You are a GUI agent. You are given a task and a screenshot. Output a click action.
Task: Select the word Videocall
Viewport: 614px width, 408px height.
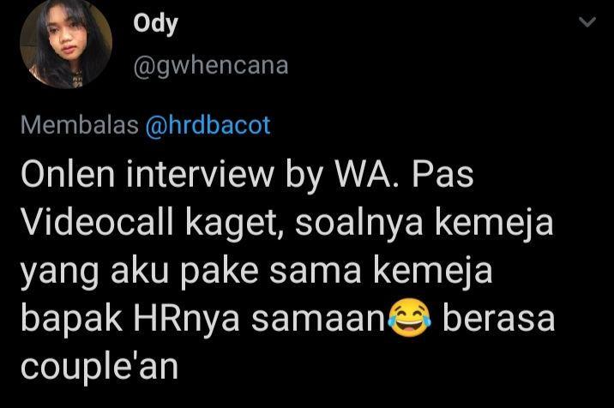(97, 222)
